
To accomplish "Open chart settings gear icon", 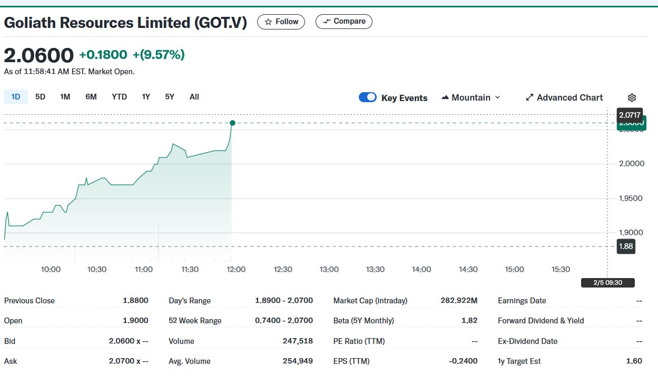I will coord(632,97).
